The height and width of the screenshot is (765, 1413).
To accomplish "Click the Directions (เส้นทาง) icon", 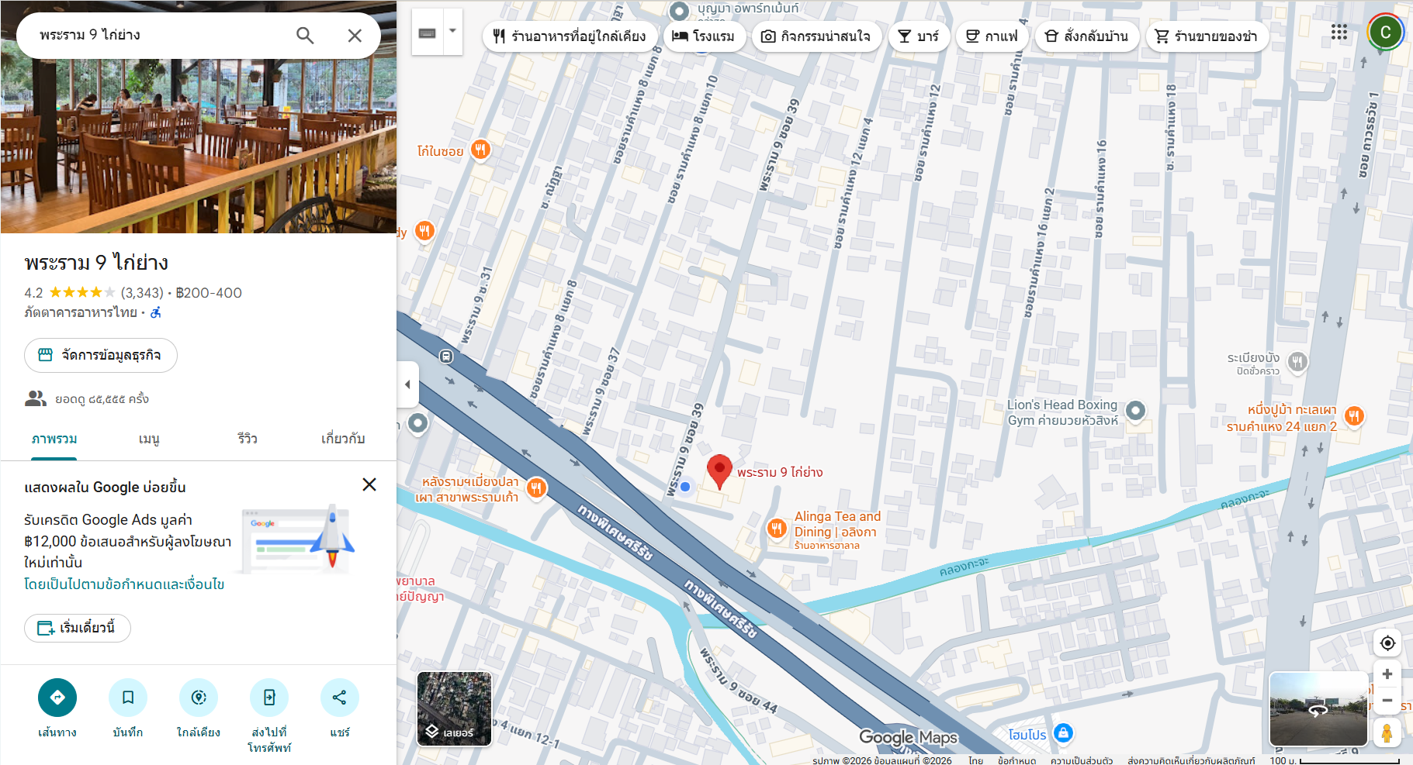I will tap(57, 698).
